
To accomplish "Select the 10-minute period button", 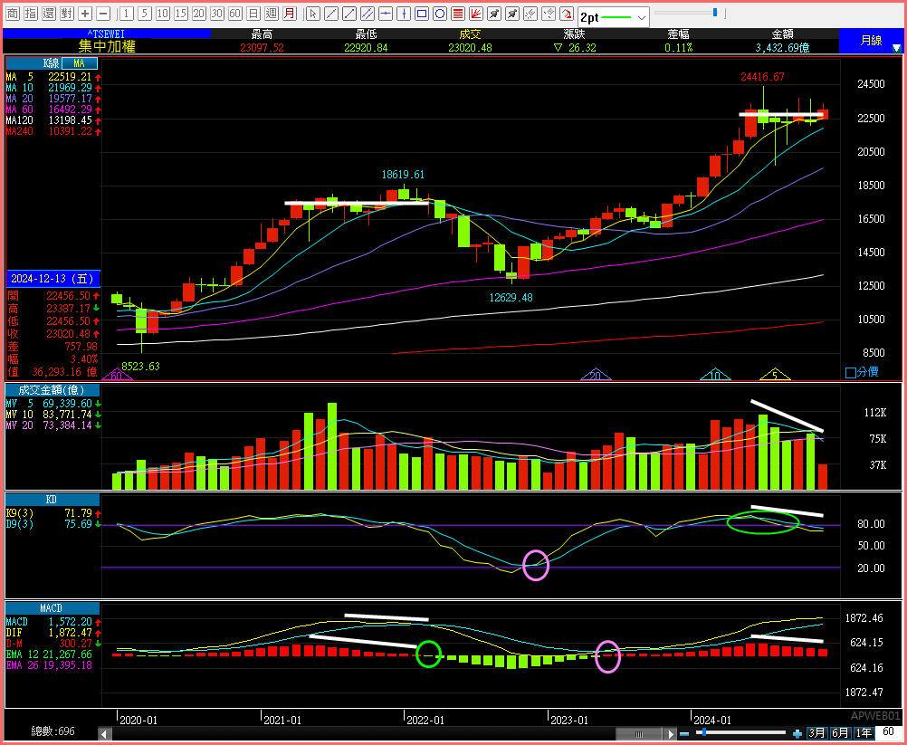I will click(163, 14).
